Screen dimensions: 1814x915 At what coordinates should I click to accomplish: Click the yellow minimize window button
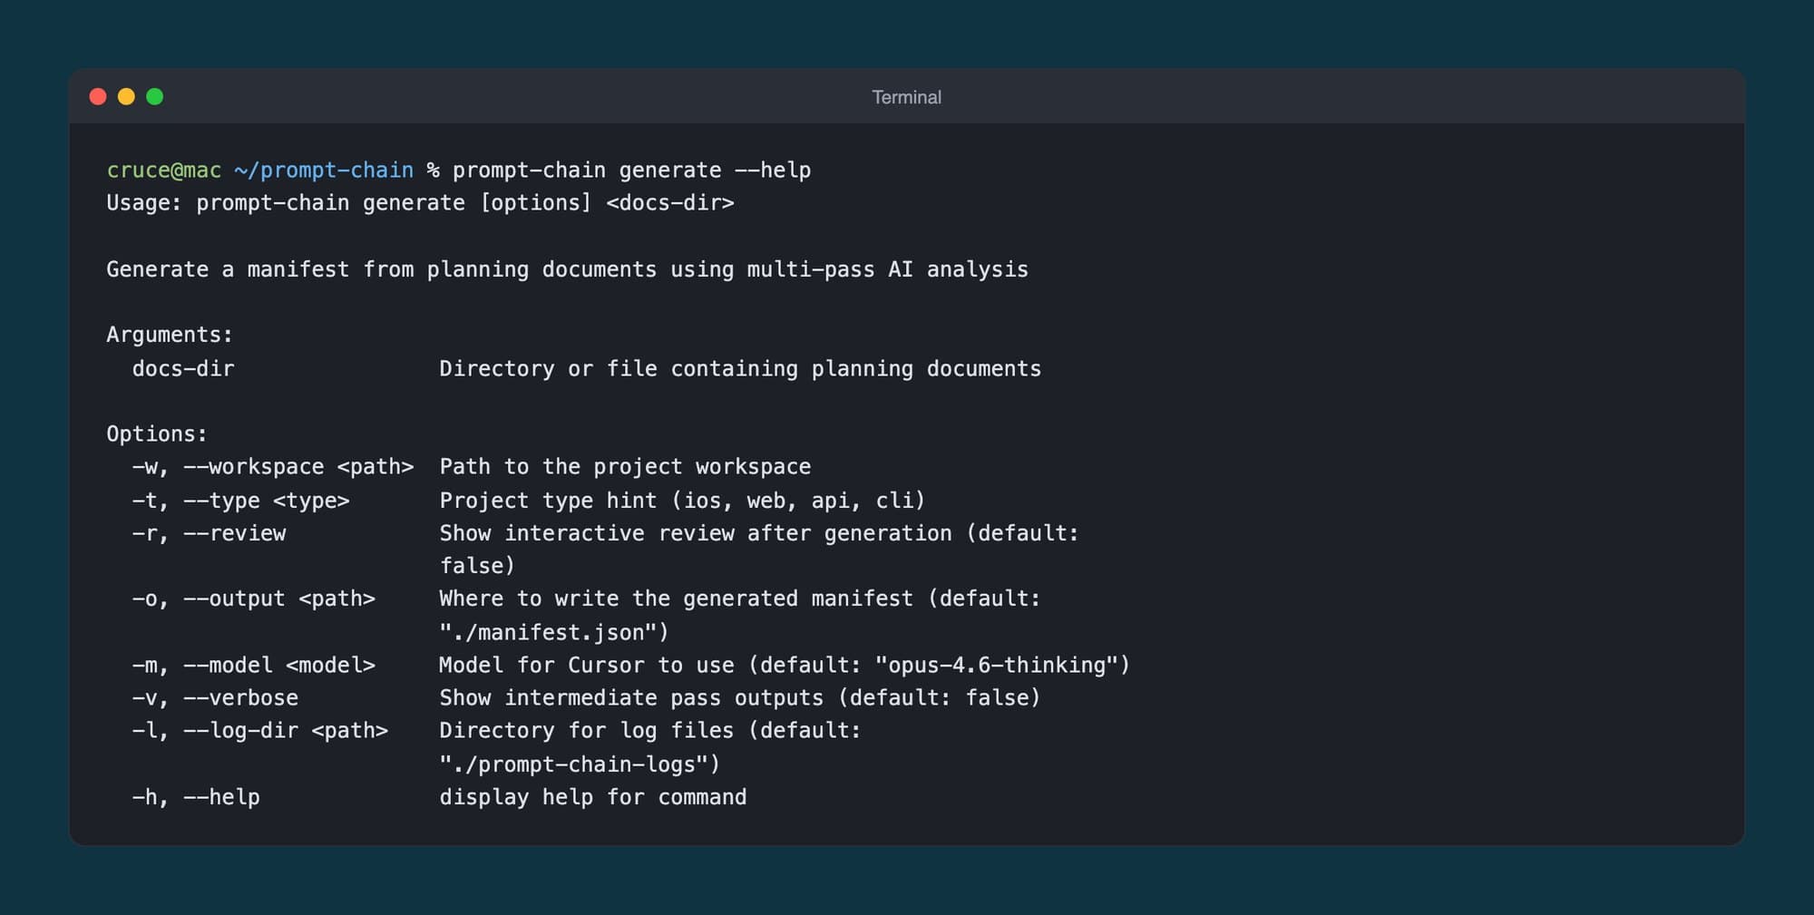(126, 97)
